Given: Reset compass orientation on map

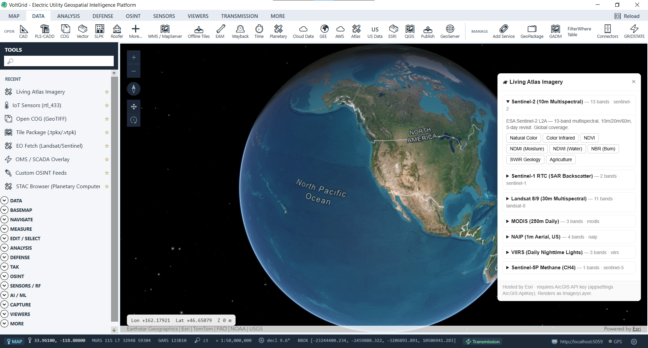Looking at the screenshot, I should point(134,89).
